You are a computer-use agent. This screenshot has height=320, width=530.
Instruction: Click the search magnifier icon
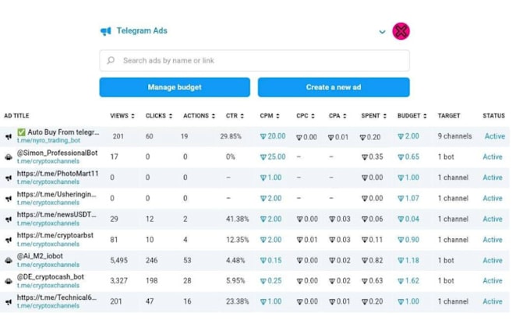[111, 61]
